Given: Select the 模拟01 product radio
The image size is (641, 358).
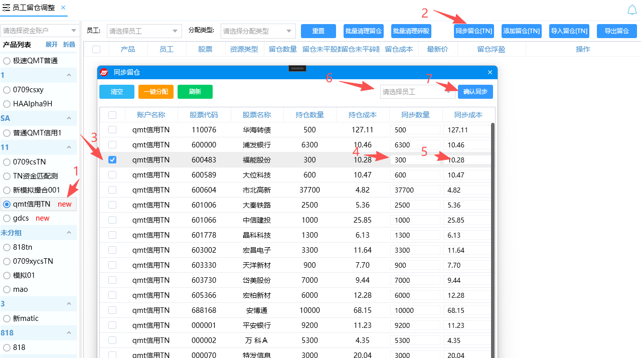Looking at the screenshot, I should tap(7, 275).
